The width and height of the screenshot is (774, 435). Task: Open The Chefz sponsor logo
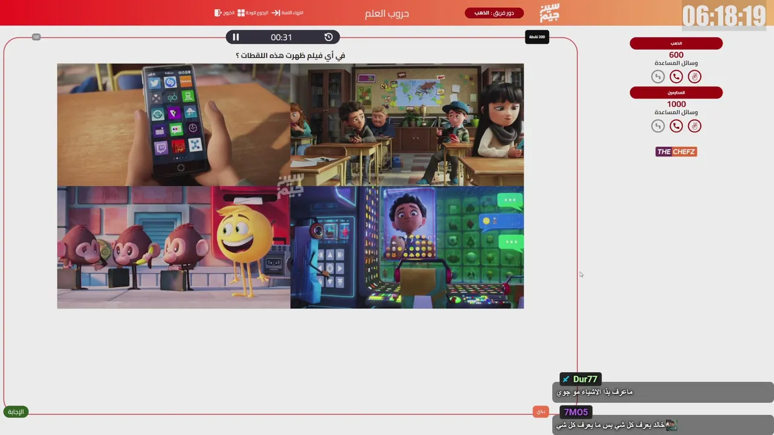click(676, 152)
